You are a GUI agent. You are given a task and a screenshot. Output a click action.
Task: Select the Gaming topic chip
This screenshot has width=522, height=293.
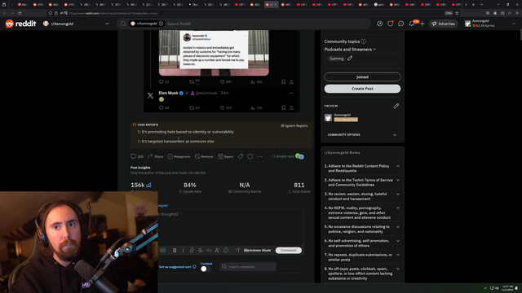[336, 59]
